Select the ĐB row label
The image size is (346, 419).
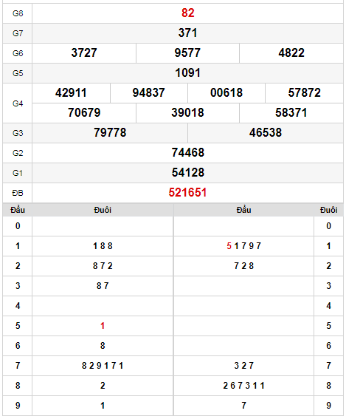click(18, 193)
